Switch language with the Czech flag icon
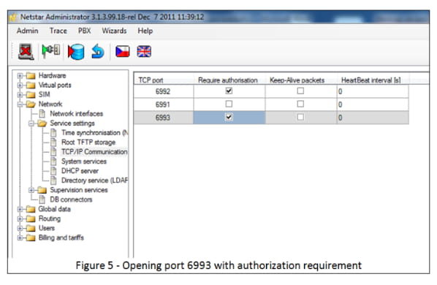 [x=123, y=52]
